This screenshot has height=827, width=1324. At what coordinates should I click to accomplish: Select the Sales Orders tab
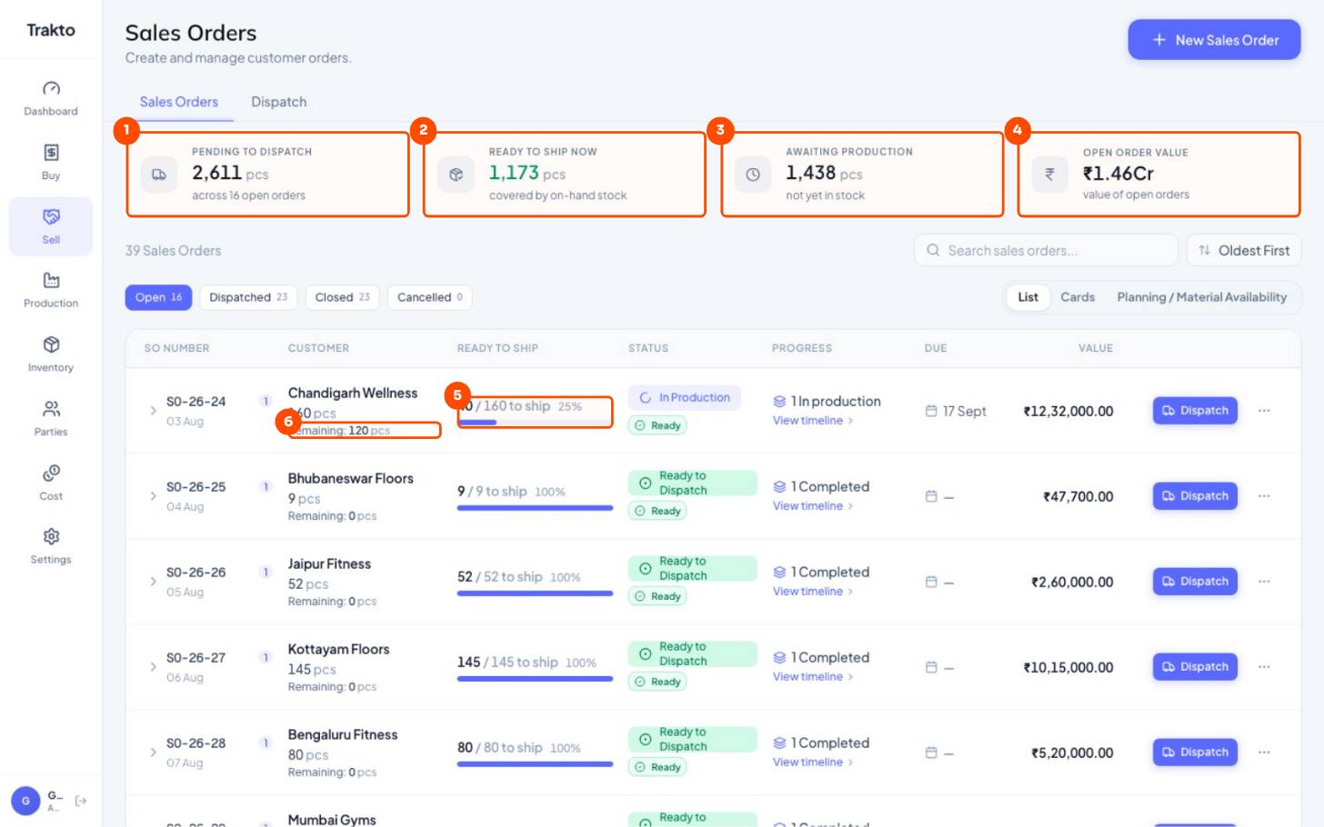tap(179, 102)
